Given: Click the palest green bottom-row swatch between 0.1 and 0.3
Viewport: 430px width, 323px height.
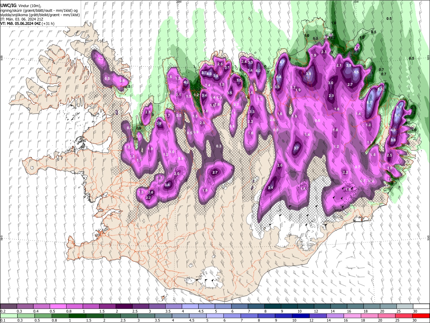Looking at the screenshot, I should tap(9, 316).
